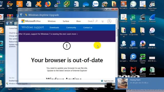Launch Firefox from desktop

pyautogui.click(x=48, y=4)
